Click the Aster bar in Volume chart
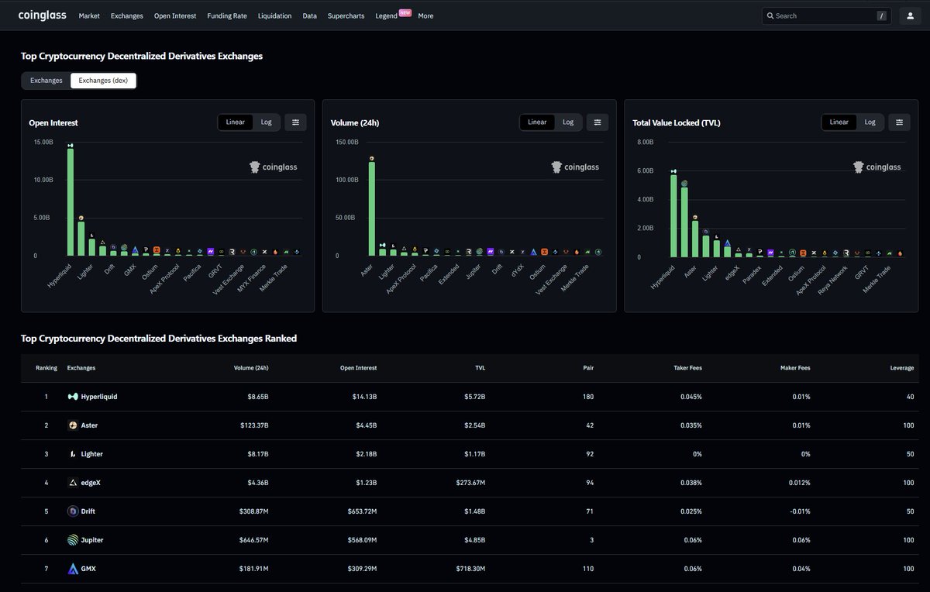The image size is (930, 592). pyautogui.click(x=372, y=209)
